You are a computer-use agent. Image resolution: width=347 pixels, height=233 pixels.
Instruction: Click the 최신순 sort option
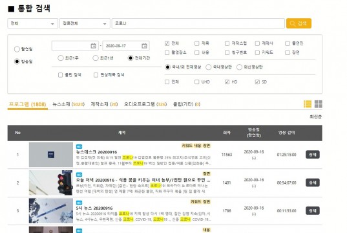[315, 116]
